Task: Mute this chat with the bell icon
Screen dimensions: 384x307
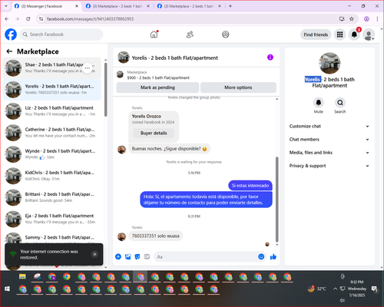Action: (319, 103)
